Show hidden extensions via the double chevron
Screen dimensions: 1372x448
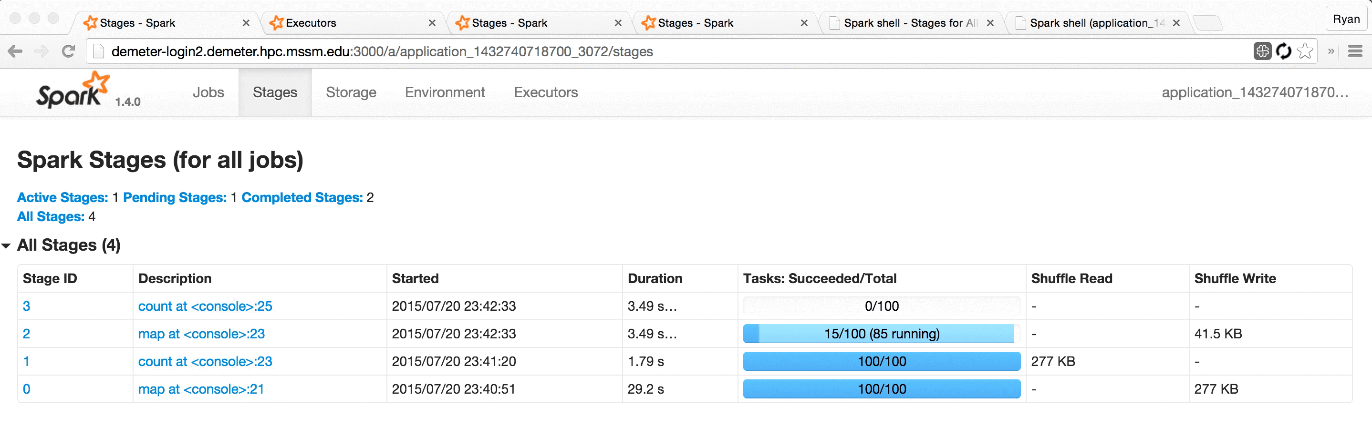pos(1331,51)
